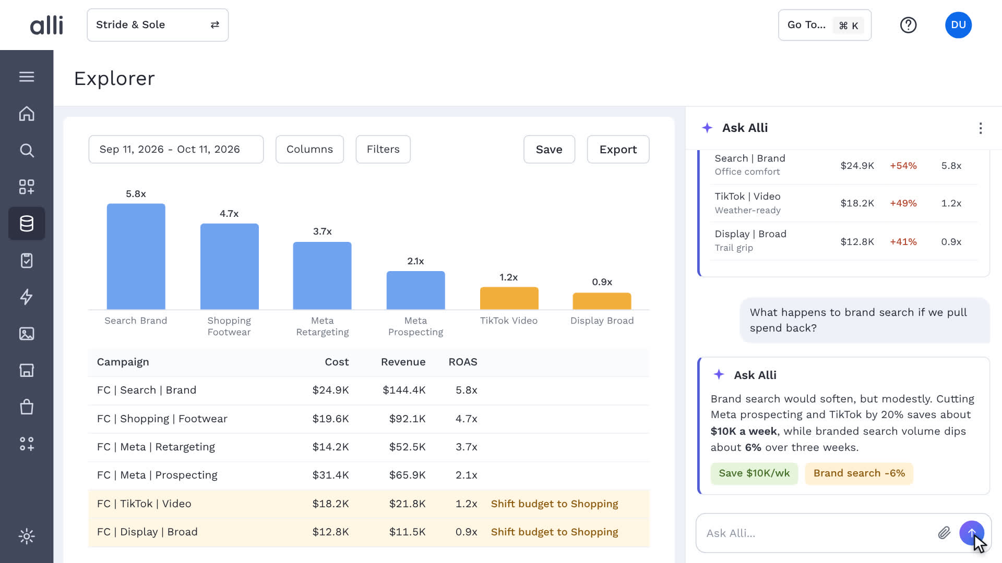Select the FC | Search | Brand row
Screen dimensions: 1002x563
pos(368,390)
